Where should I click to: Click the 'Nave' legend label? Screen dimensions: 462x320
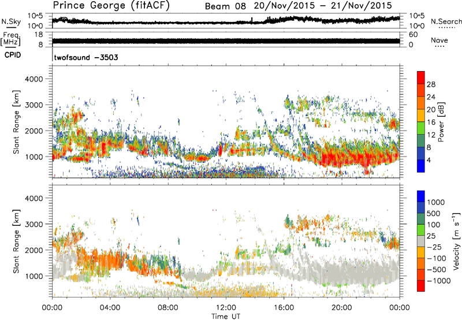(x=439, y=40)
